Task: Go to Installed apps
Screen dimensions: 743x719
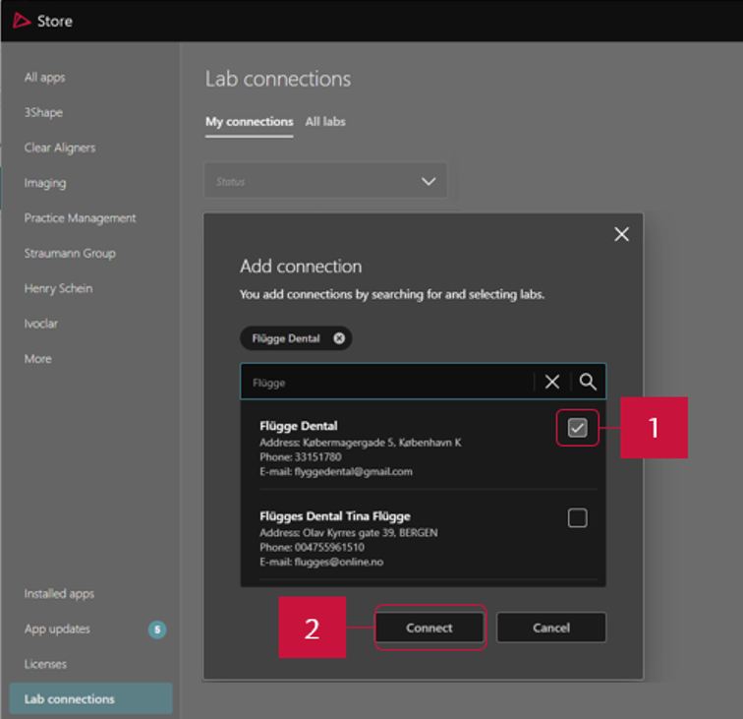Action: pos(59,594)
